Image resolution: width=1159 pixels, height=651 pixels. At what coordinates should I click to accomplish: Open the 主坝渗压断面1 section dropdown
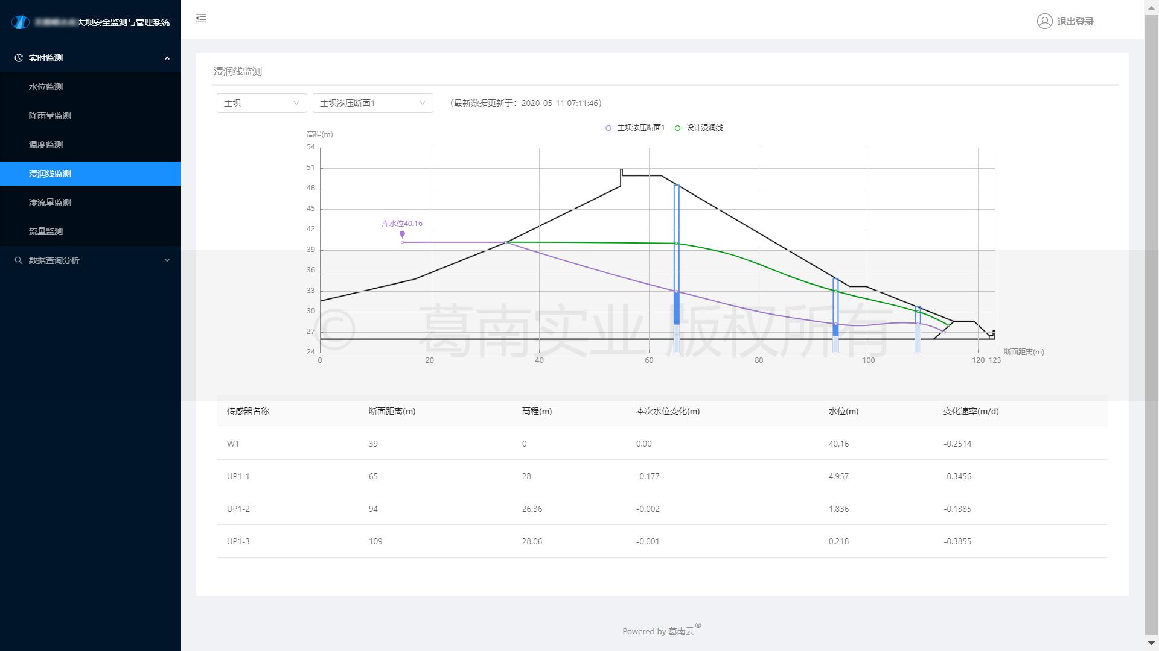tap(372, 103)
